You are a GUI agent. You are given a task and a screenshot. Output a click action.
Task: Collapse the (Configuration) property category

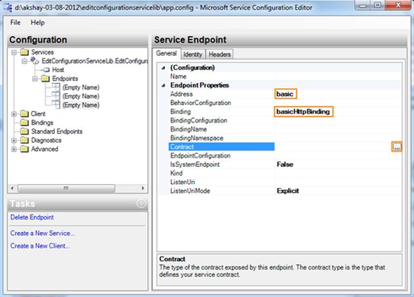pos(164,68)
